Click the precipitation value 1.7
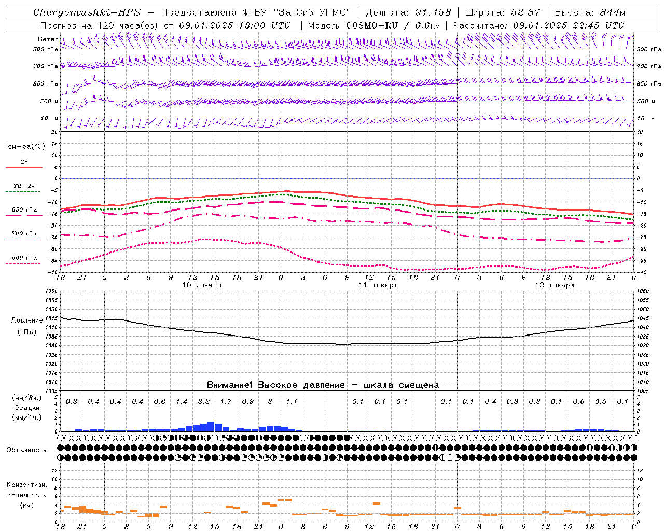 coord(226,401)
